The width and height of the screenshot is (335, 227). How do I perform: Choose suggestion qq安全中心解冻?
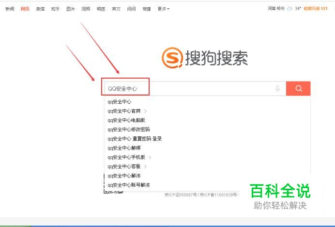[124, 176]
